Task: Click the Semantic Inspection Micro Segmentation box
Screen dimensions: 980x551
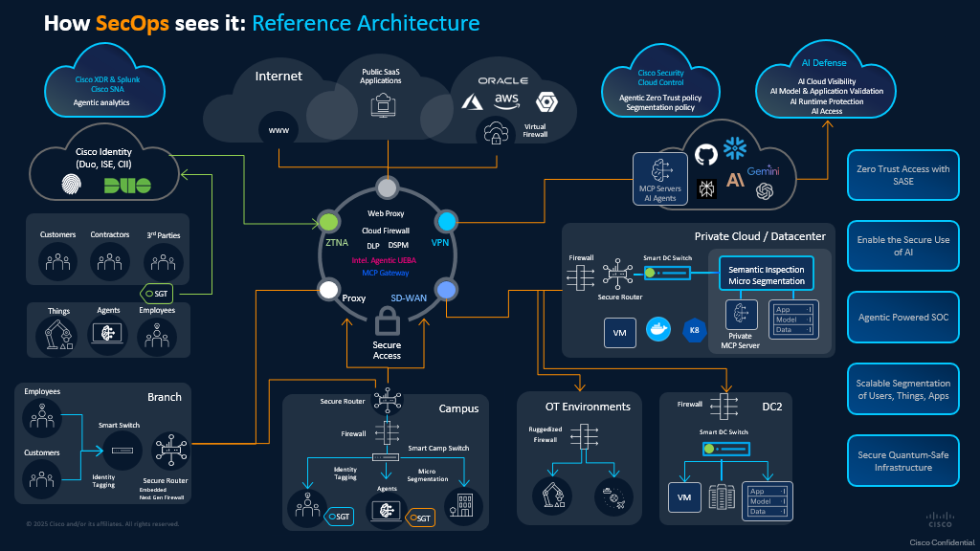Action: (767, 274)
